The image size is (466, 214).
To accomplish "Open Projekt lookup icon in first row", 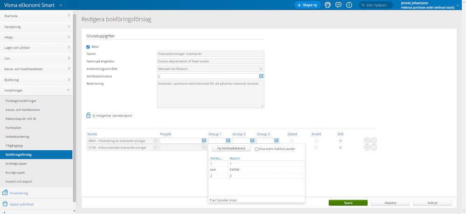I will 204,140.
